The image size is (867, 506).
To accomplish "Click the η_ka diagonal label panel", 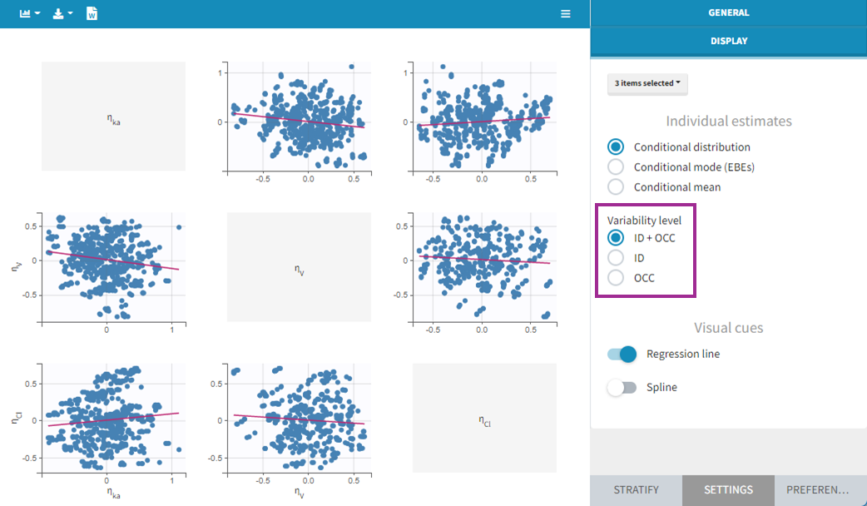I will point(114,117).
